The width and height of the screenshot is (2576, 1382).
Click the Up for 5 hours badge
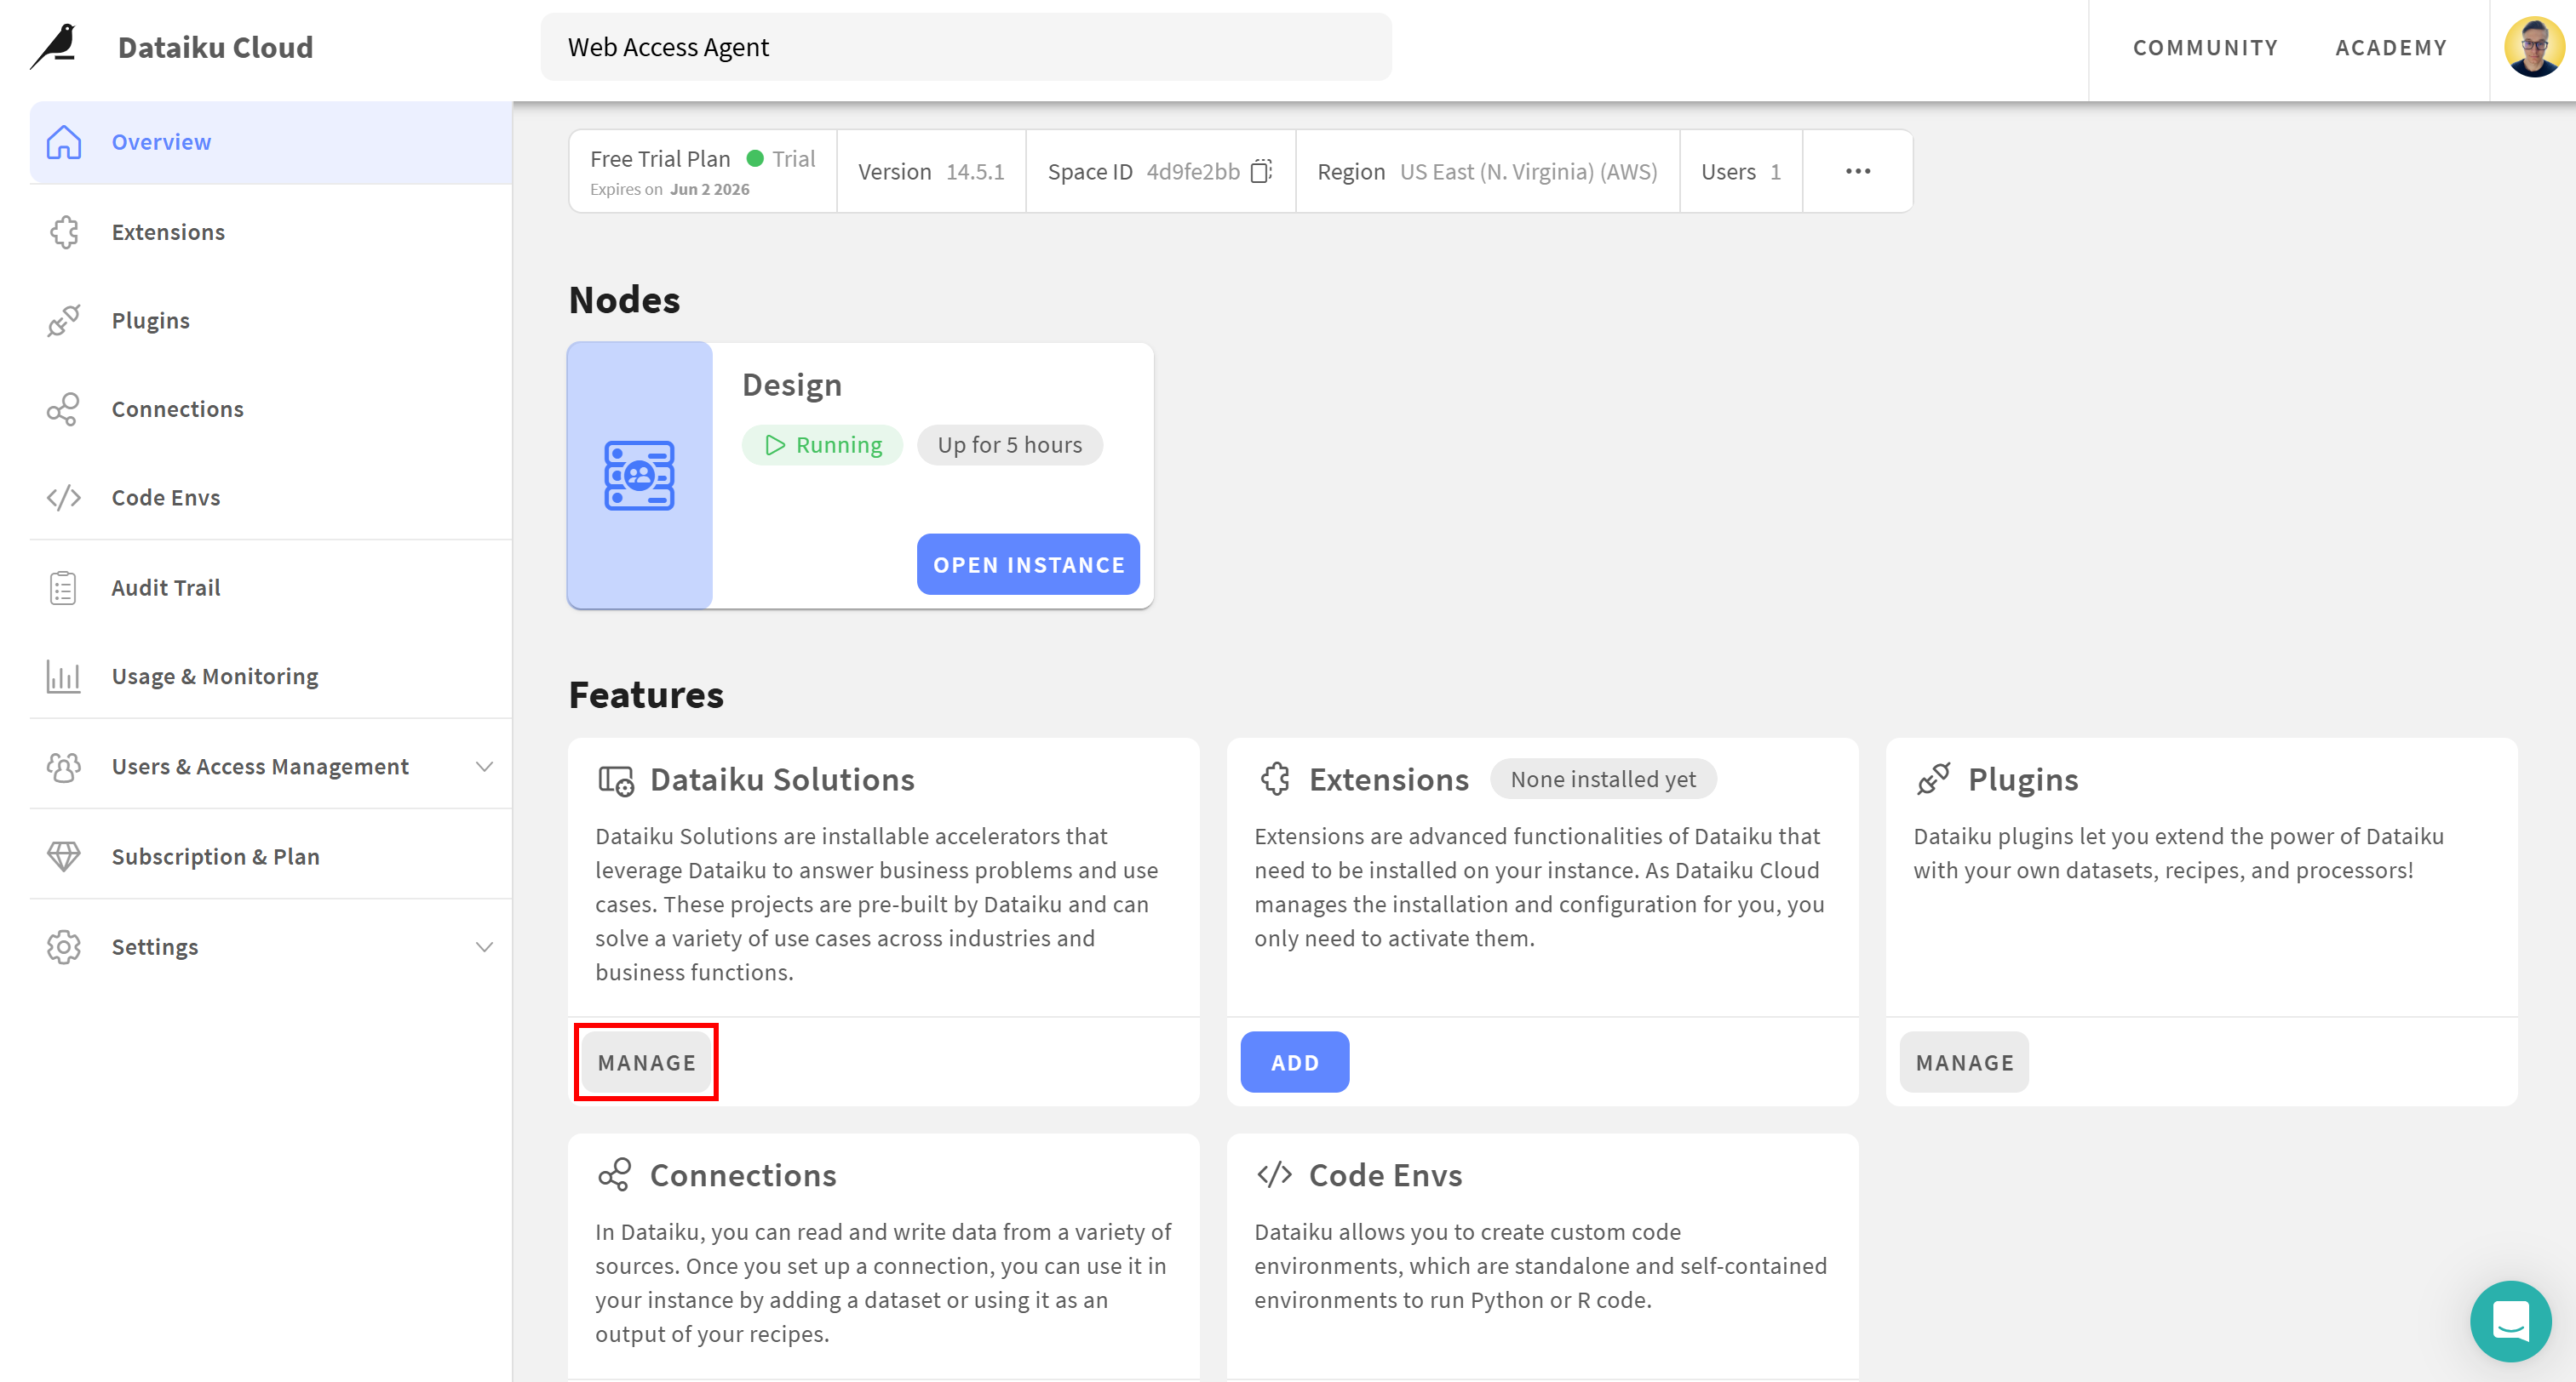coord(1009,445)
